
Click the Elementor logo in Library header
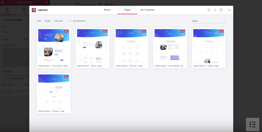point(34,10)
